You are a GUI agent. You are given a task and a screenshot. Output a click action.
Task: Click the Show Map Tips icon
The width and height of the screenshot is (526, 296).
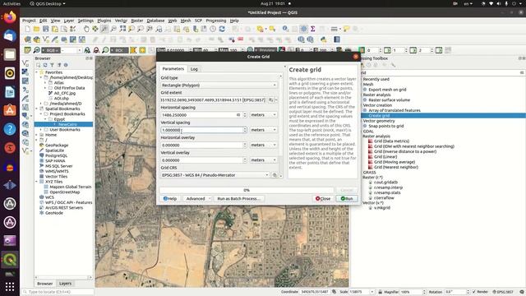pos(346,30)
